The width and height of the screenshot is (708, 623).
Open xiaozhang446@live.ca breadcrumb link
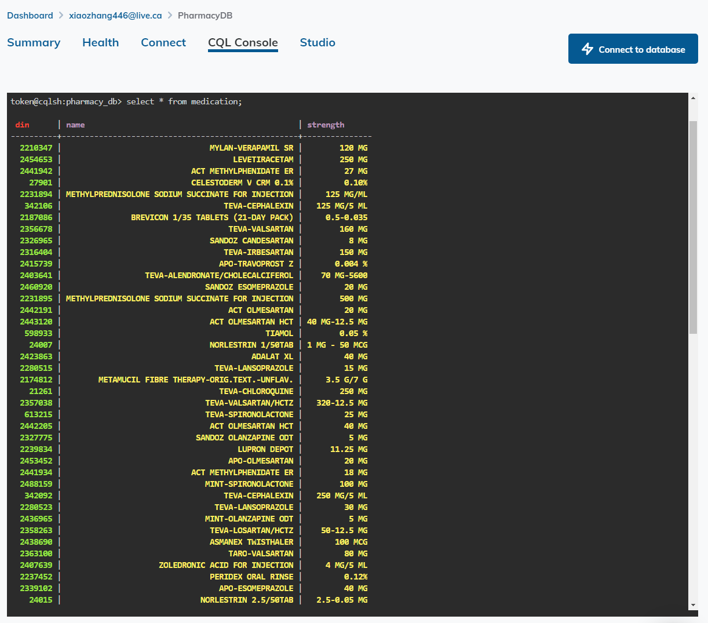pos(115,16)
